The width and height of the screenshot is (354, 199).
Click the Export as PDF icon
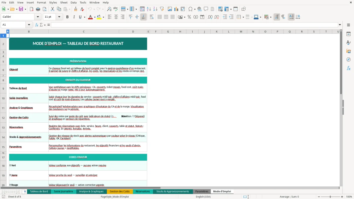[32, 9]
